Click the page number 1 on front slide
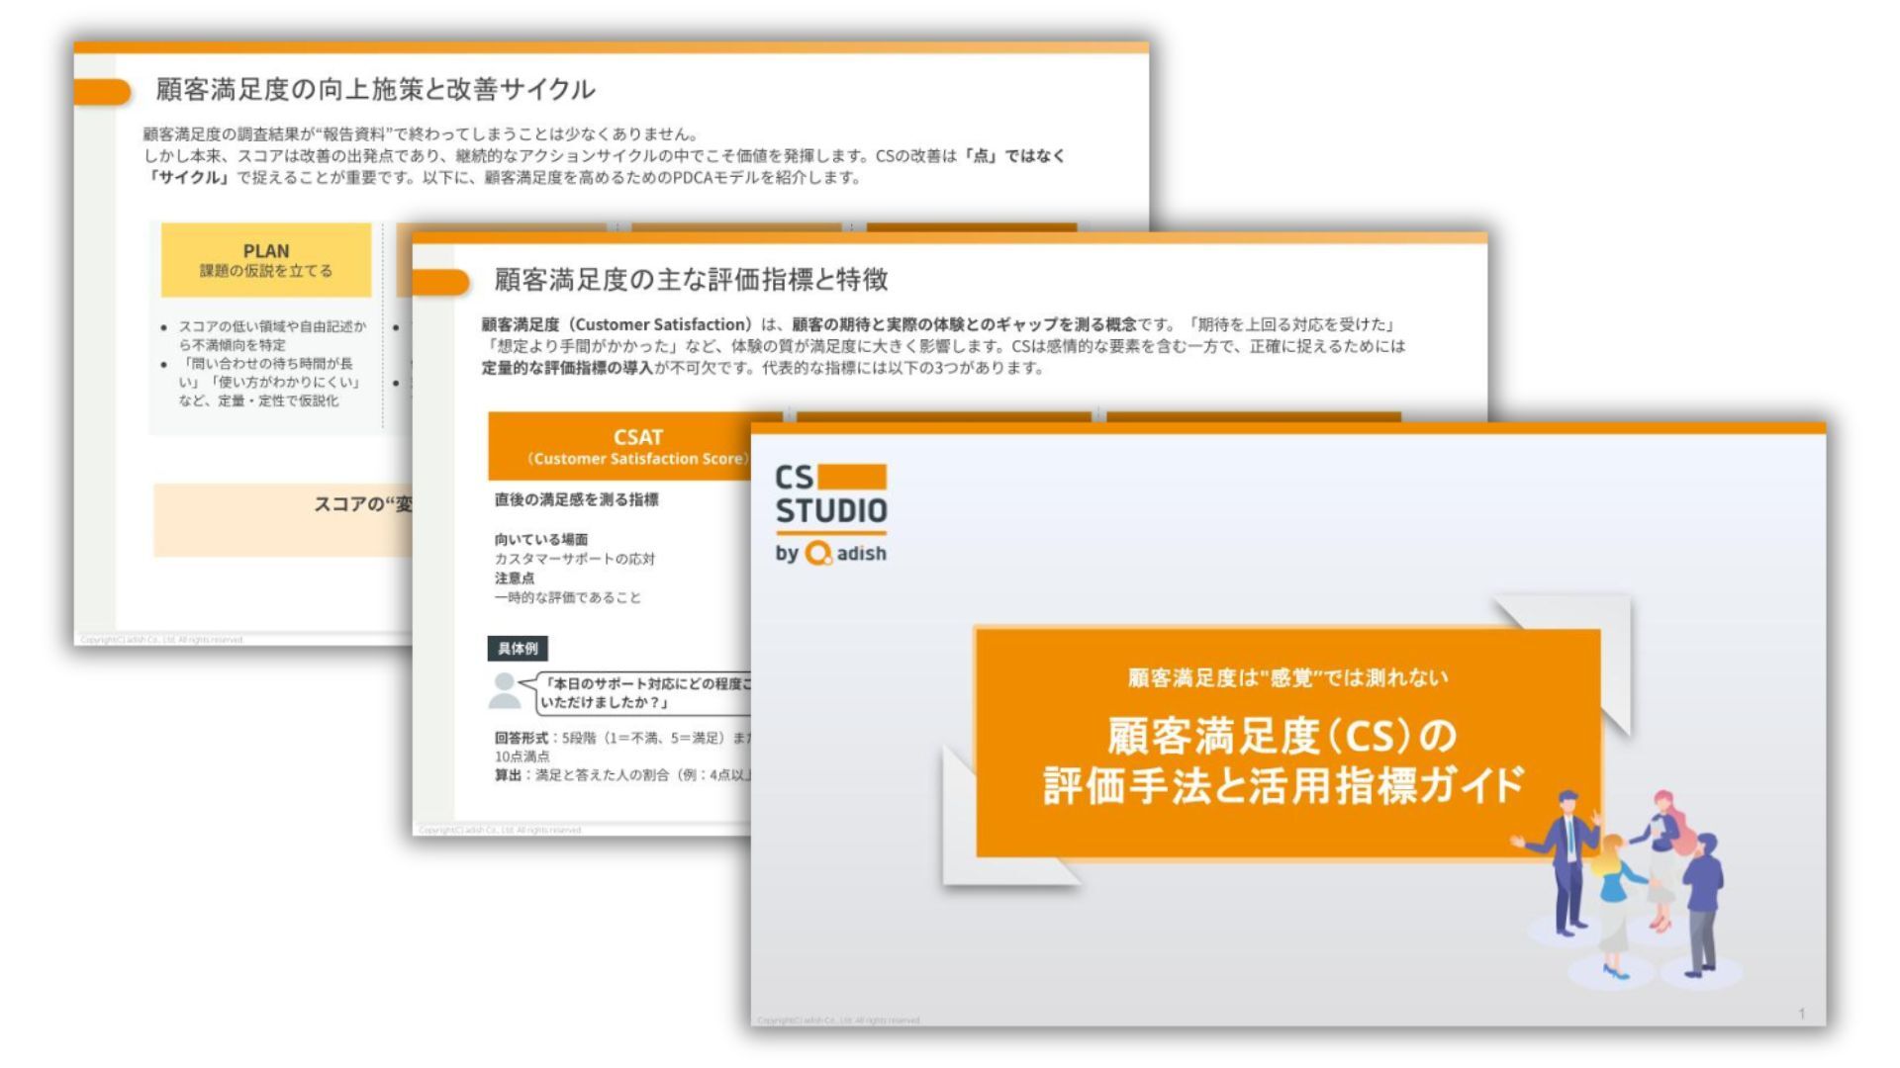Screen dimensions: 1900x1068 pyautogui.click(x=1801, y=1014)
